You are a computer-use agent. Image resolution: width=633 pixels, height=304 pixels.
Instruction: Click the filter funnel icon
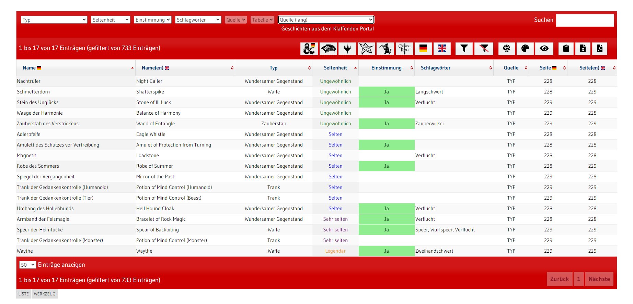point(464,49)
